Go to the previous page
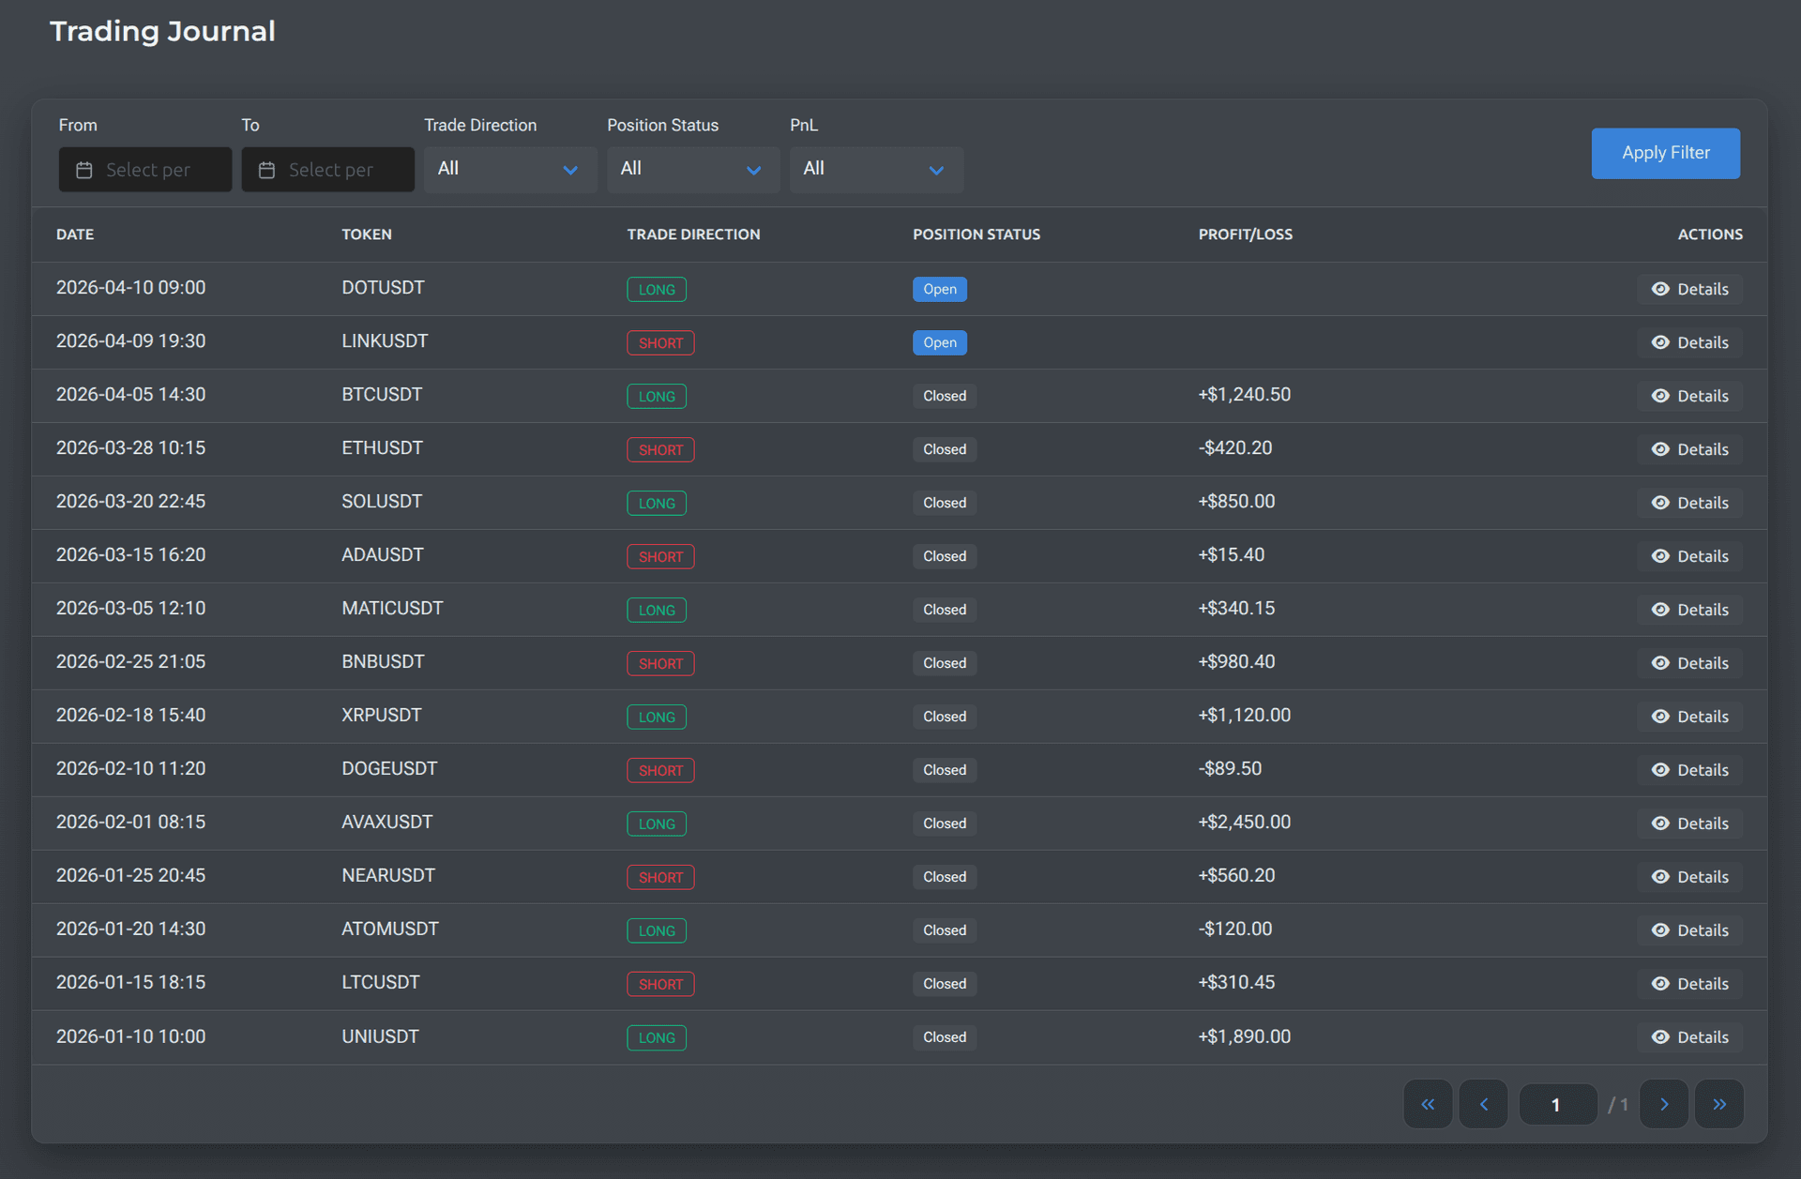 [1483, 1104]
